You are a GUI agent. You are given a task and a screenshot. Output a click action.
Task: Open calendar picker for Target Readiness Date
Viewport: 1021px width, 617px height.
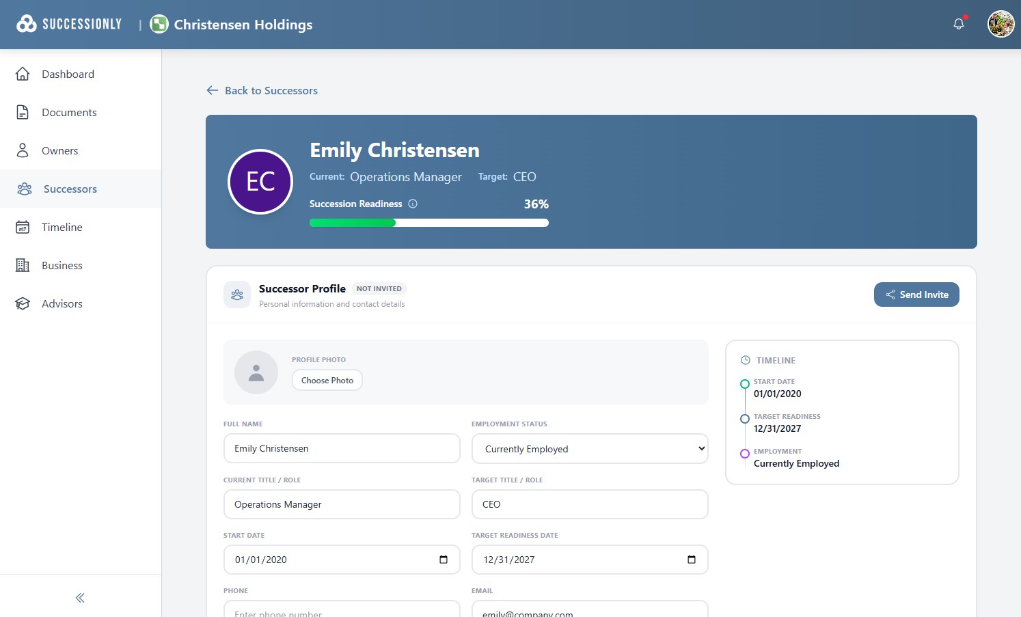tap(692, 560)
